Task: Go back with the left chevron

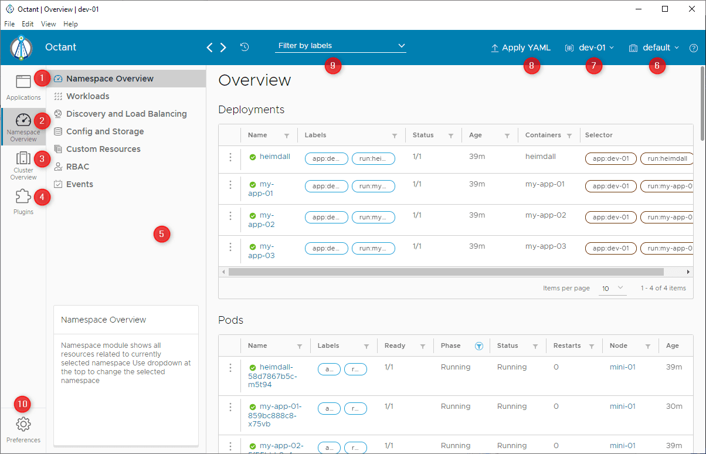Action: (210, 48)
